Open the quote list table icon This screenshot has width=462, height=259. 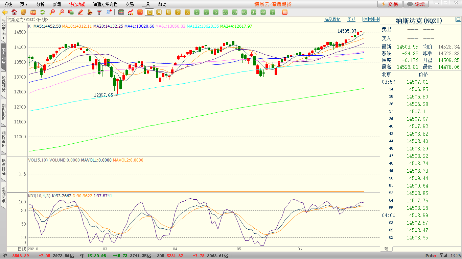[x=121, y=12]
